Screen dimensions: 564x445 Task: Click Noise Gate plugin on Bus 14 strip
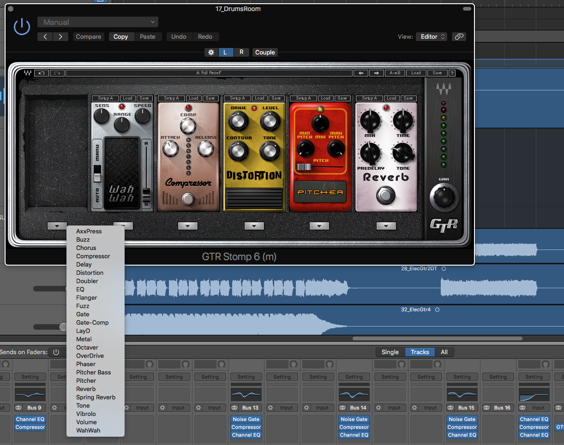point(354,419)
